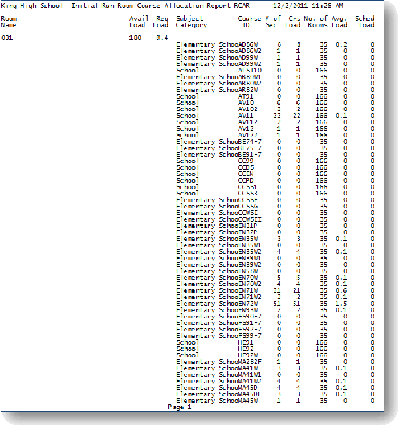Click the Crs Load column header
The width and height of the screenshot is (399, 426).
click(293, 22)
